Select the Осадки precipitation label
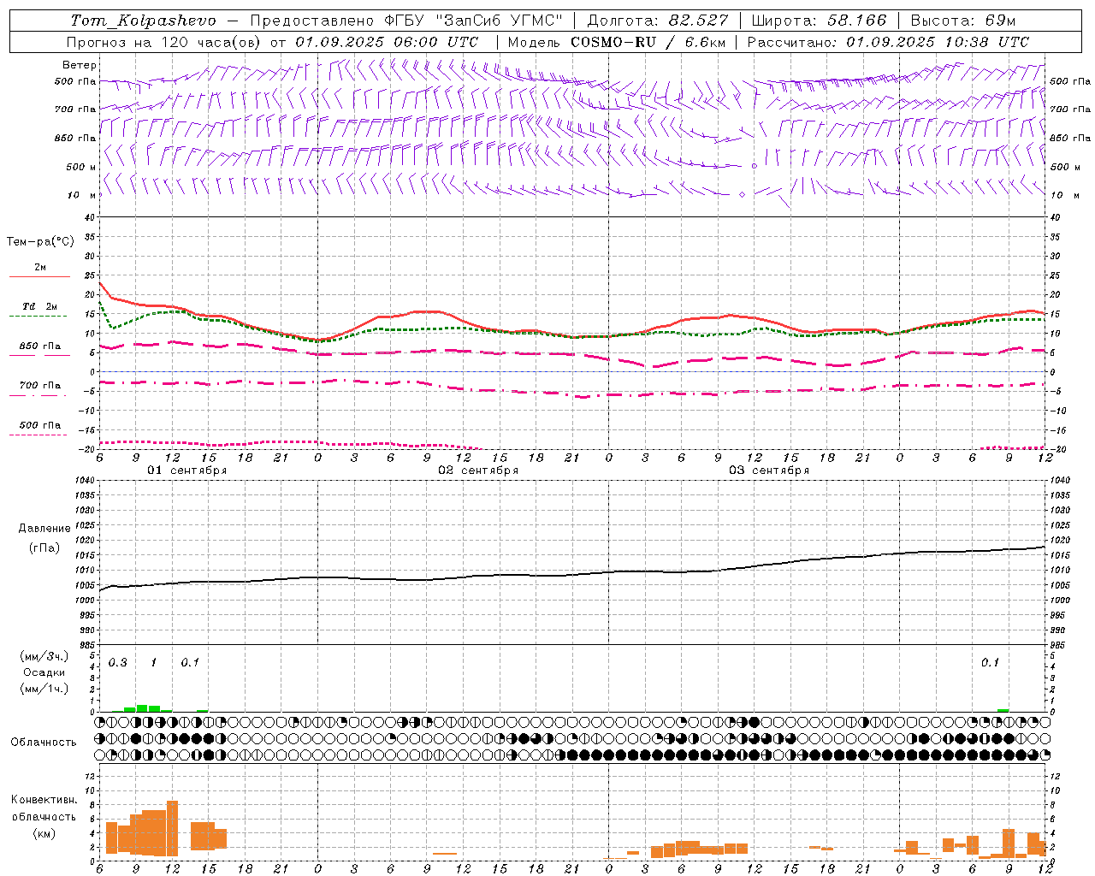Image resolution: width=1095 pixels, height=876 pixels. point(44,672)
